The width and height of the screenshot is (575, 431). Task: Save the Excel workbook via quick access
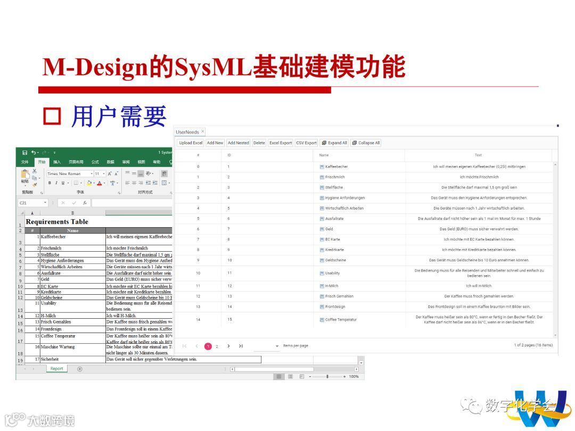coord(24,153)
